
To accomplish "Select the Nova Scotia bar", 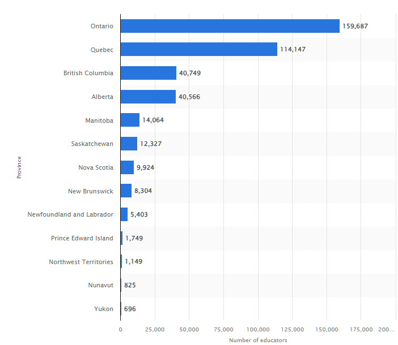I will pyautogui.click(x=127, y=167).
